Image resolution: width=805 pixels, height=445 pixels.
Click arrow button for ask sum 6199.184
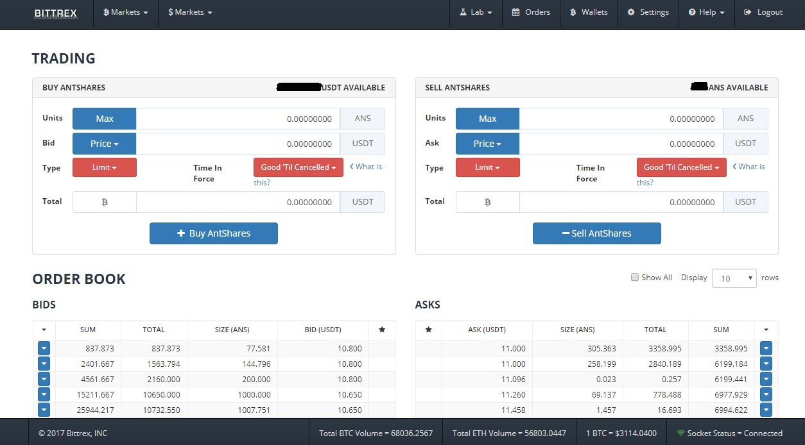click(766, 364)
